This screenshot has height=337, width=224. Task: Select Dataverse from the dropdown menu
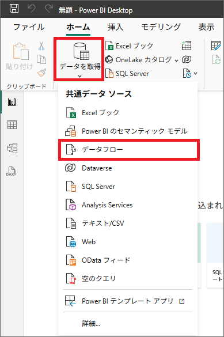128,168
